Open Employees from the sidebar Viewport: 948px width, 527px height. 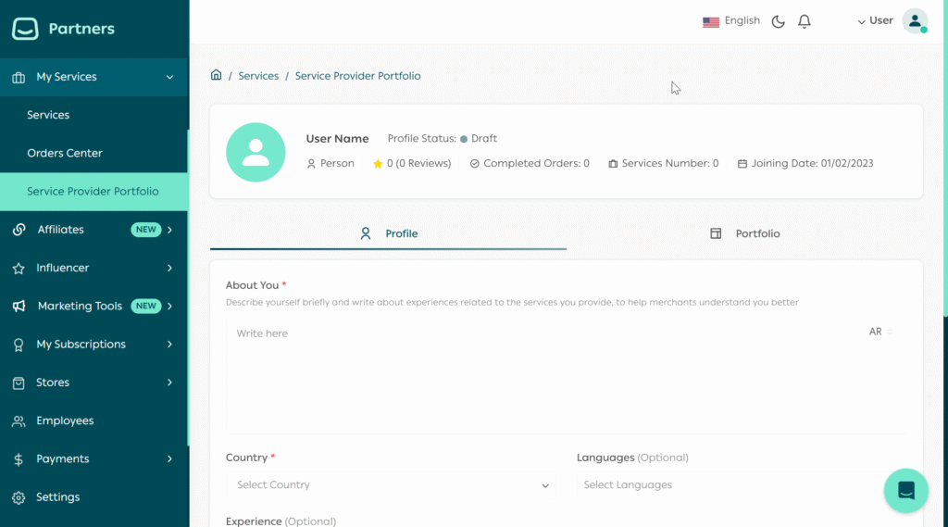pyautogui.click(x=65, y=420)
